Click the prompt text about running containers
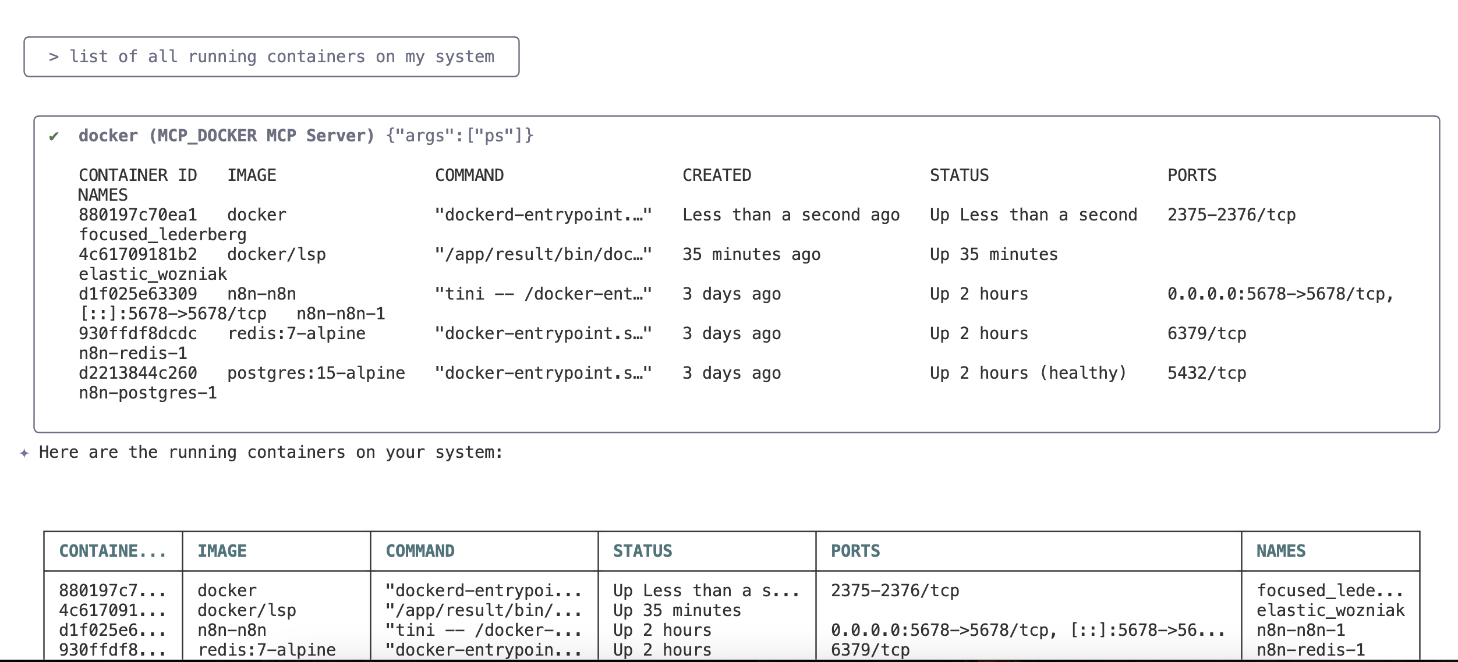Viewport: 1458px width, 662px height. [281, 57]
